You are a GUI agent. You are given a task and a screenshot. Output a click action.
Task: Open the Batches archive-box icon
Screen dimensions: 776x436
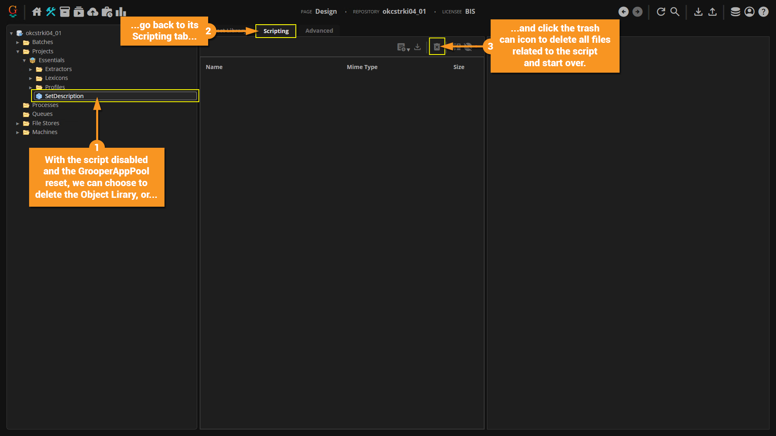click(x=65, y=12)
